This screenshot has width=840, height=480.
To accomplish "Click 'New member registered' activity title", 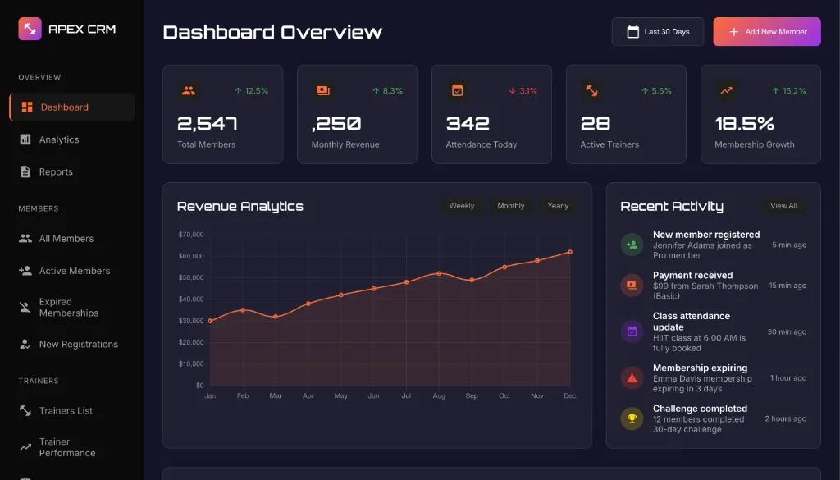I will (706, 235).
